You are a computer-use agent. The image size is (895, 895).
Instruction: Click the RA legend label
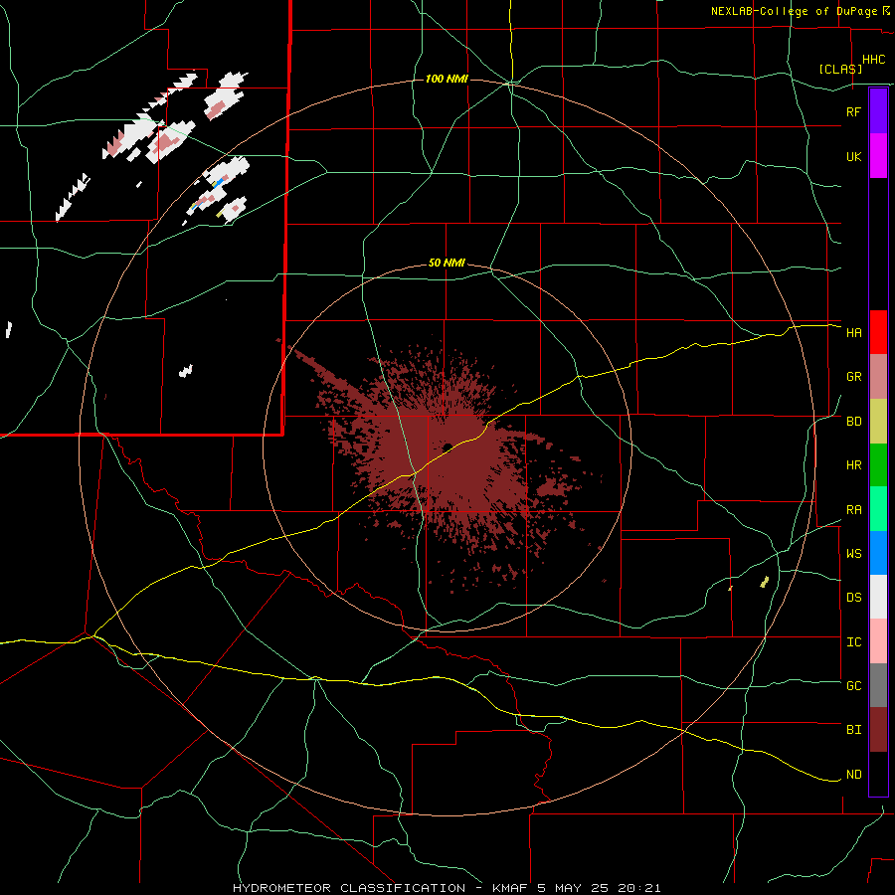pos(853,509)
